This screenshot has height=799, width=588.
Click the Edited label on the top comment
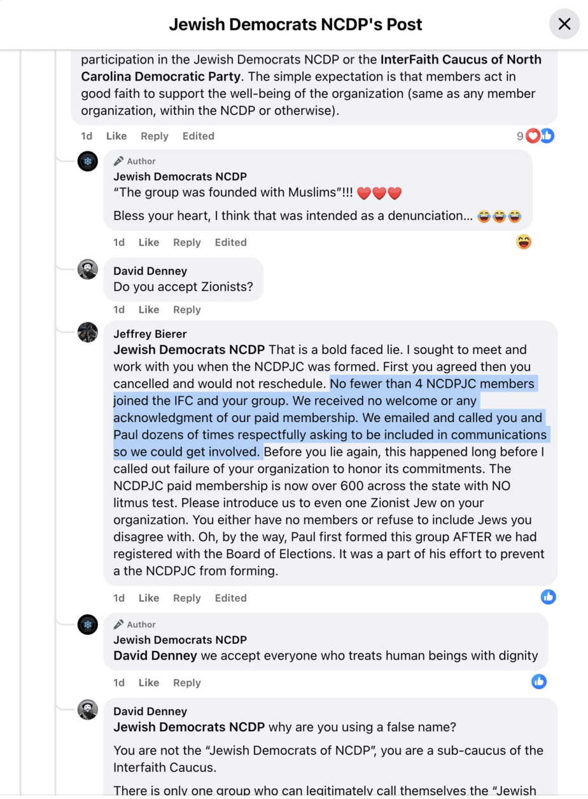pos(198,136)
